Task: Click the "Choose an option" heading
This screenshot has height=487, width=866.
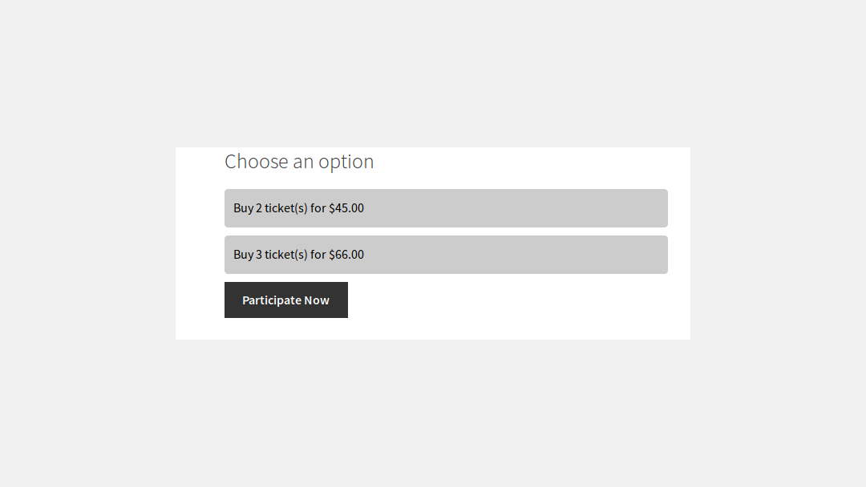Action: (x=299, y=162)
